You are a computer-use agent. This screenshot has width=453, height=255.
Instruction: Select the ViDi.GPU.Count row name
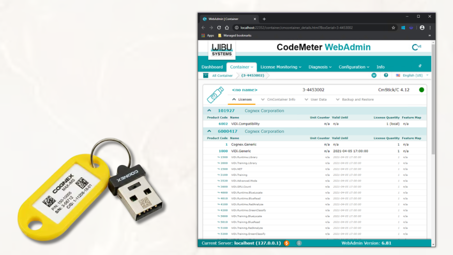[241, 187]
